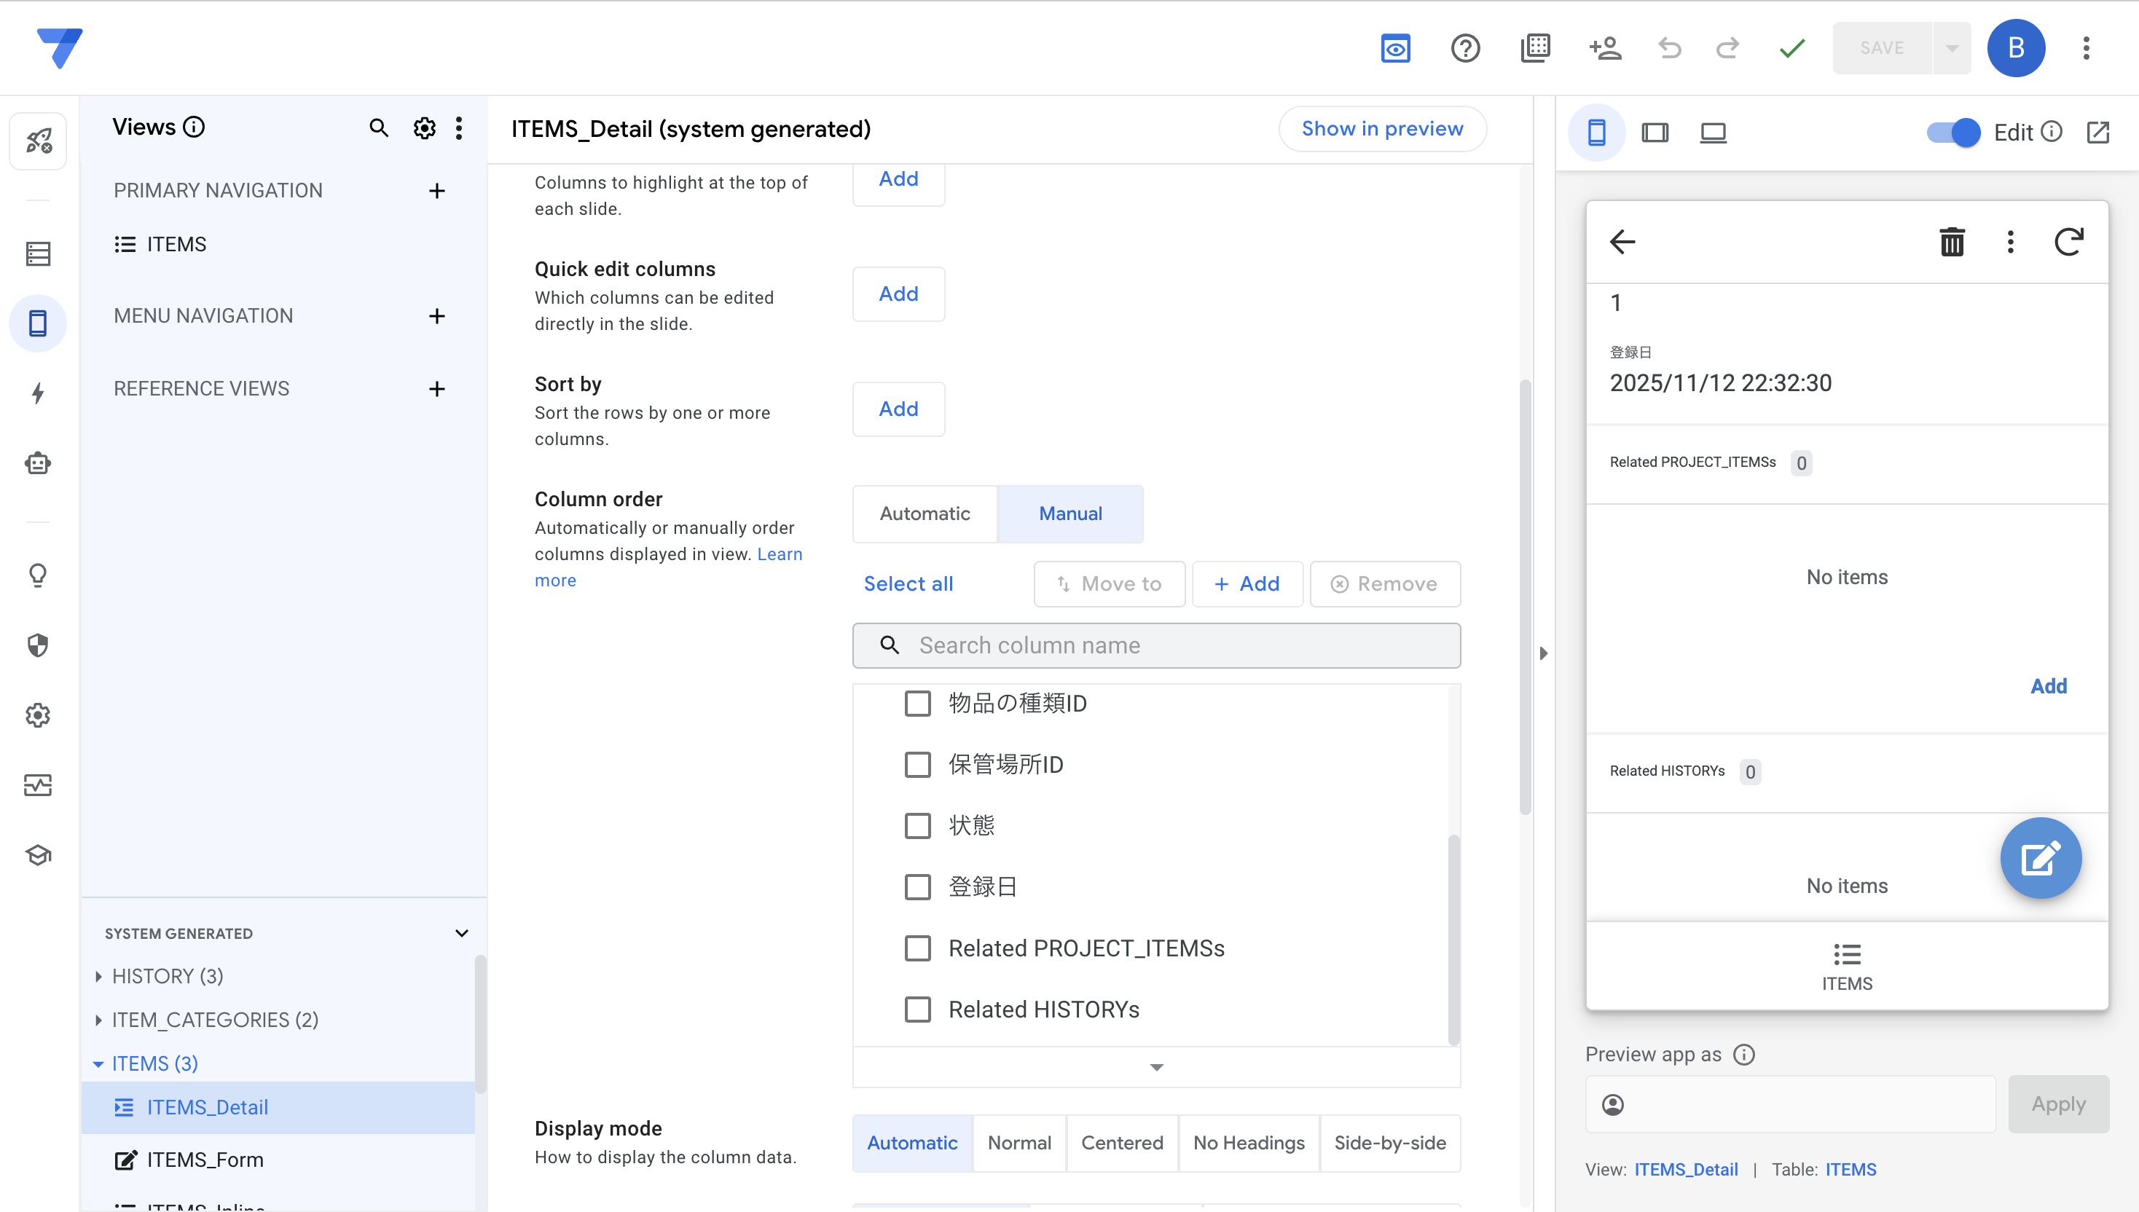This screenshot has width=2139, height=1212.
Task: Choose Side-by-side display mode
Action: 1389,1142
